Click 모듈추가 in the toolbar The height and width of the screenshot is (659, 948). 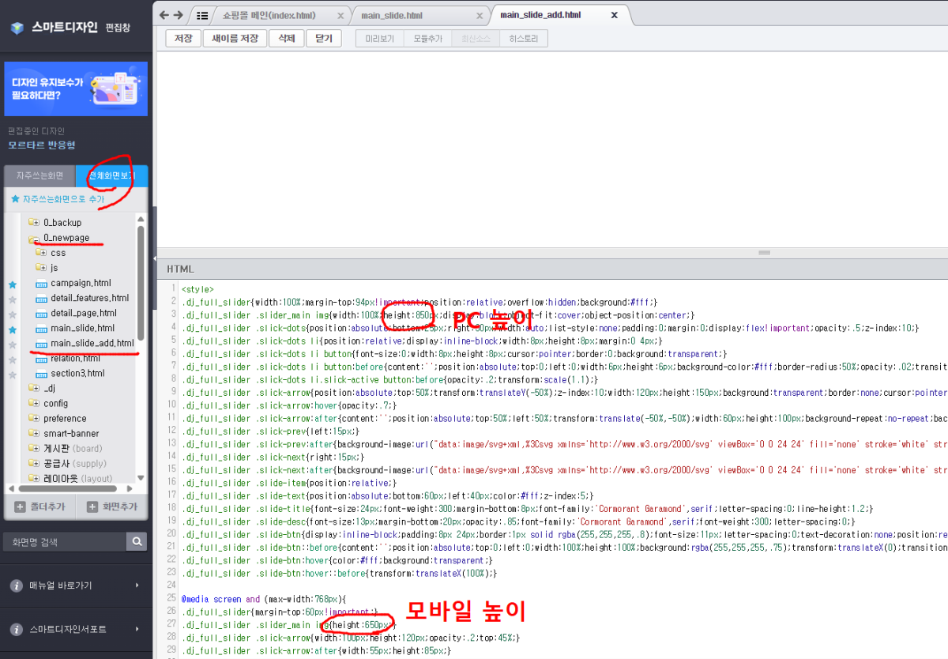point(427,38)
